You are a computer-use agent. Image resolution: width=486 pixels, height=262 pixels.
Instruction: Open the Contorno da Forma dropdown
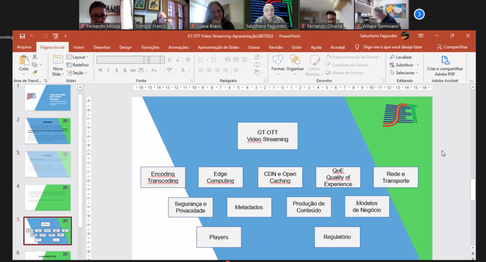349,65
